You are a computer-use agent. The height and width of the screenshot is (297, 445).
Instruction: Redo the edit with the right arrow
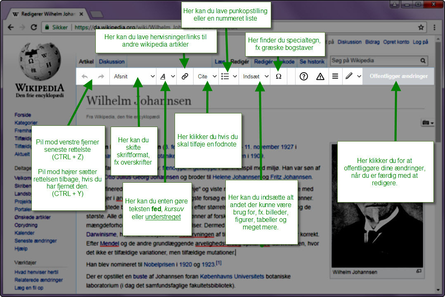[101, 76]
